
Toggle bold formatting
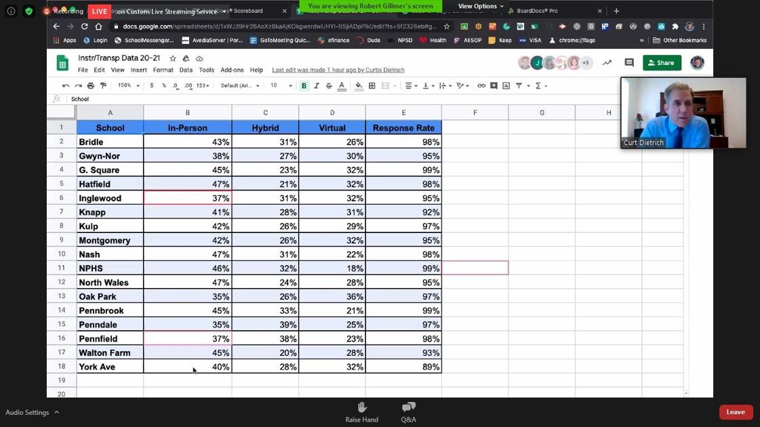304,86
